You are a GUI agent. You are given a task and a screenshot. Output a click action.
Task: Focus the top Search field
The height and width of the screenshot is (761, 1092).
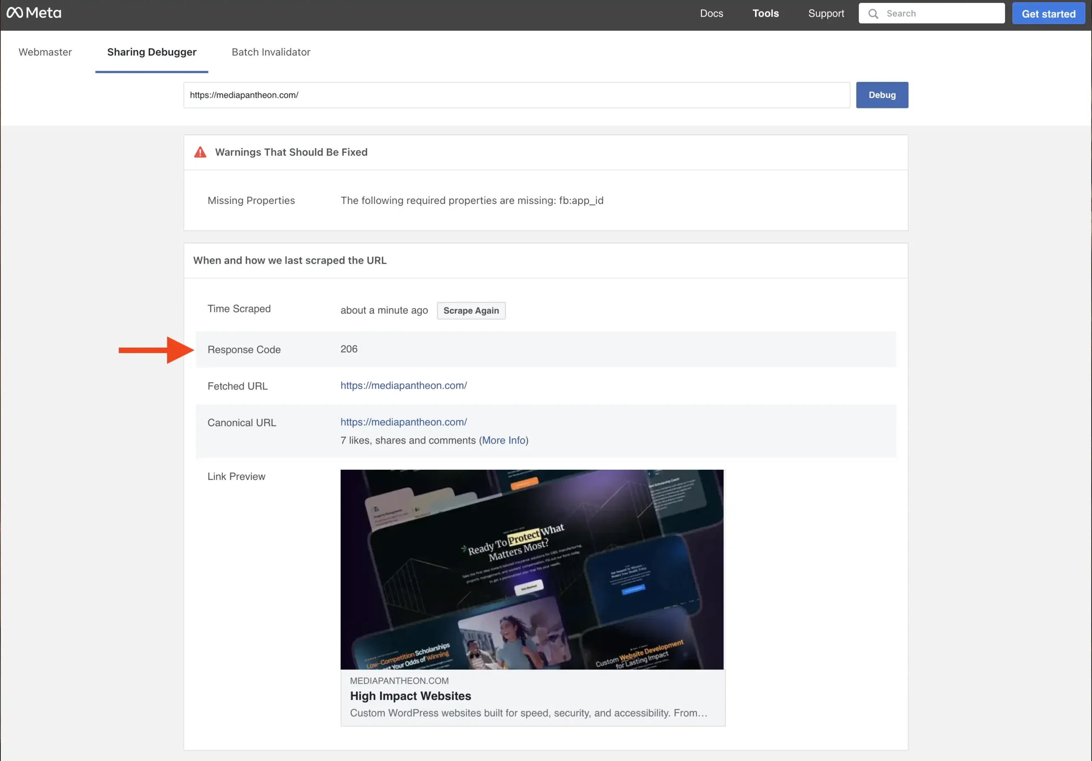click(931, 13)
